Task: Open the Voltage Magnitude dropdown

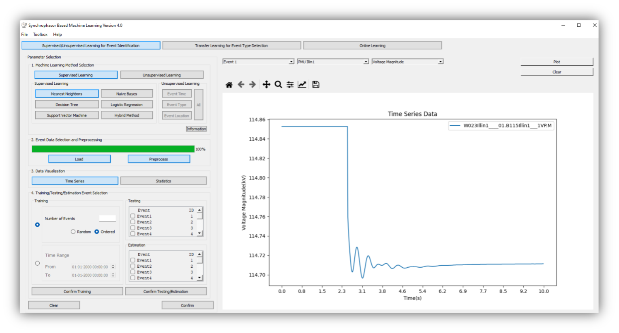Action: pos(407,62)
